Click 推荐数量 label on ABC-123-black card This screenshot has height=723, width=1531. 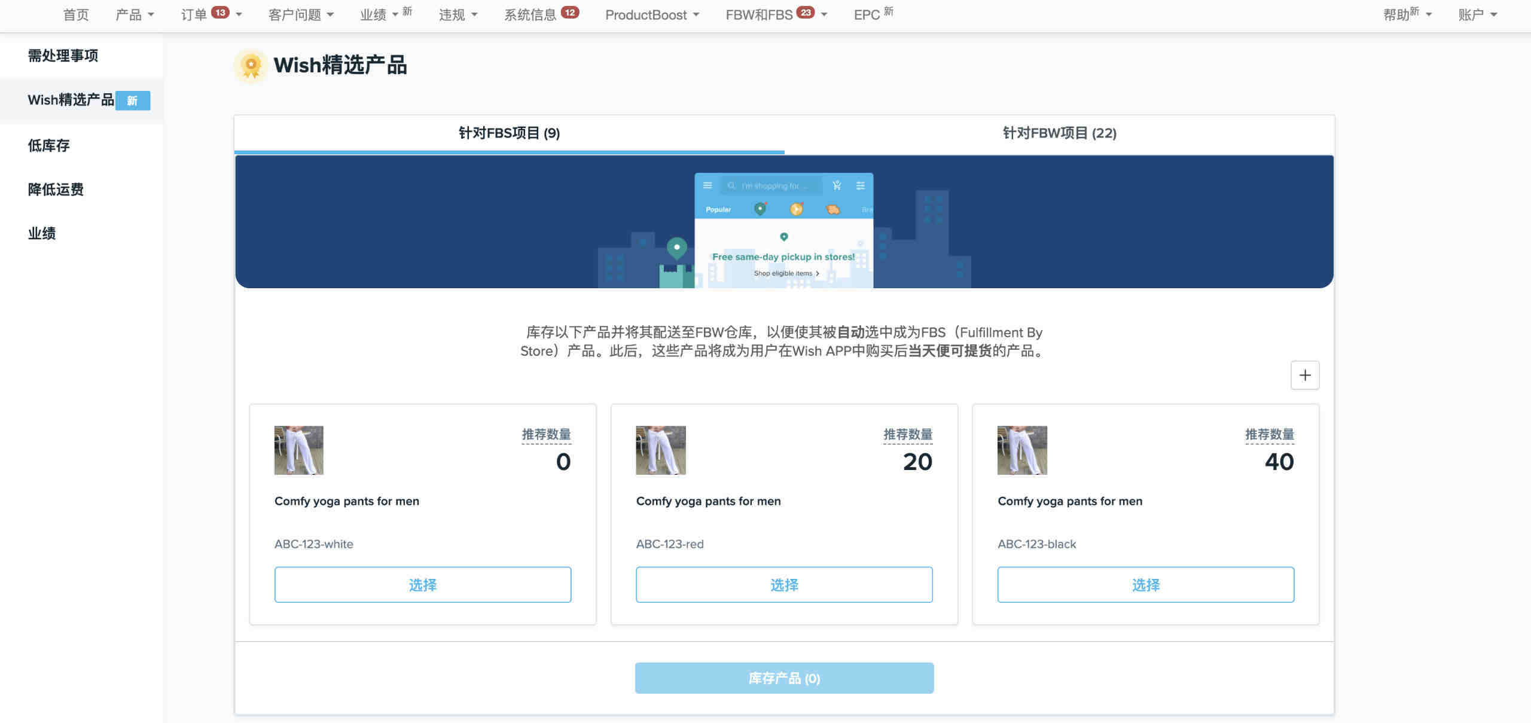(1270, 435)
